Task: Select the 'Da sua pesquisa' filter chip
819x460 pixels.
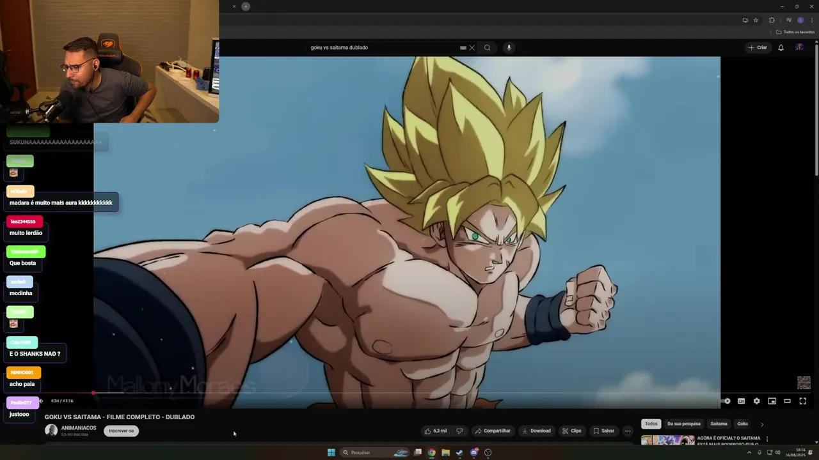Action: click(x=684, y=424)
